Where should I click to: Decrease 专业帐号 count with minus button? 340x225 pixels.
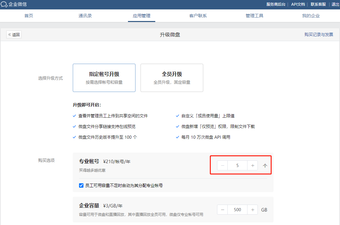point(222,165)
